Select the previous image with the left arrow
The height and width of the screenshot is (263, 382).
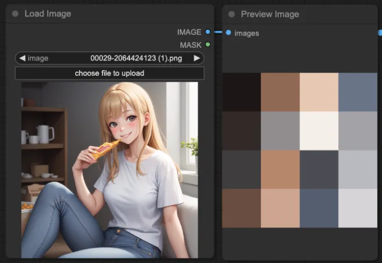(22, 58)
